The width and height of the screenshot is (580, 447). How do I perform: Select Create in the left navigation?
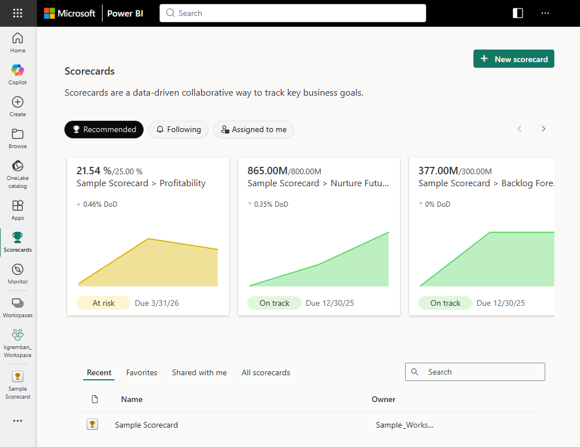(x=18, y=106)
